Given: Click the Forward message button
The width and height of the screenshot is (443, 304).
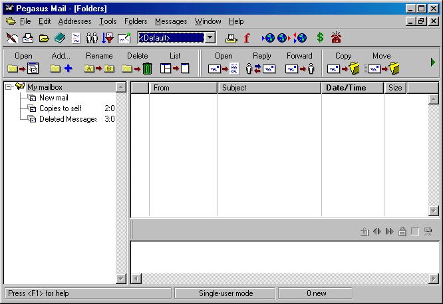Looking at the screenshot, I should [x=299, y=68].
